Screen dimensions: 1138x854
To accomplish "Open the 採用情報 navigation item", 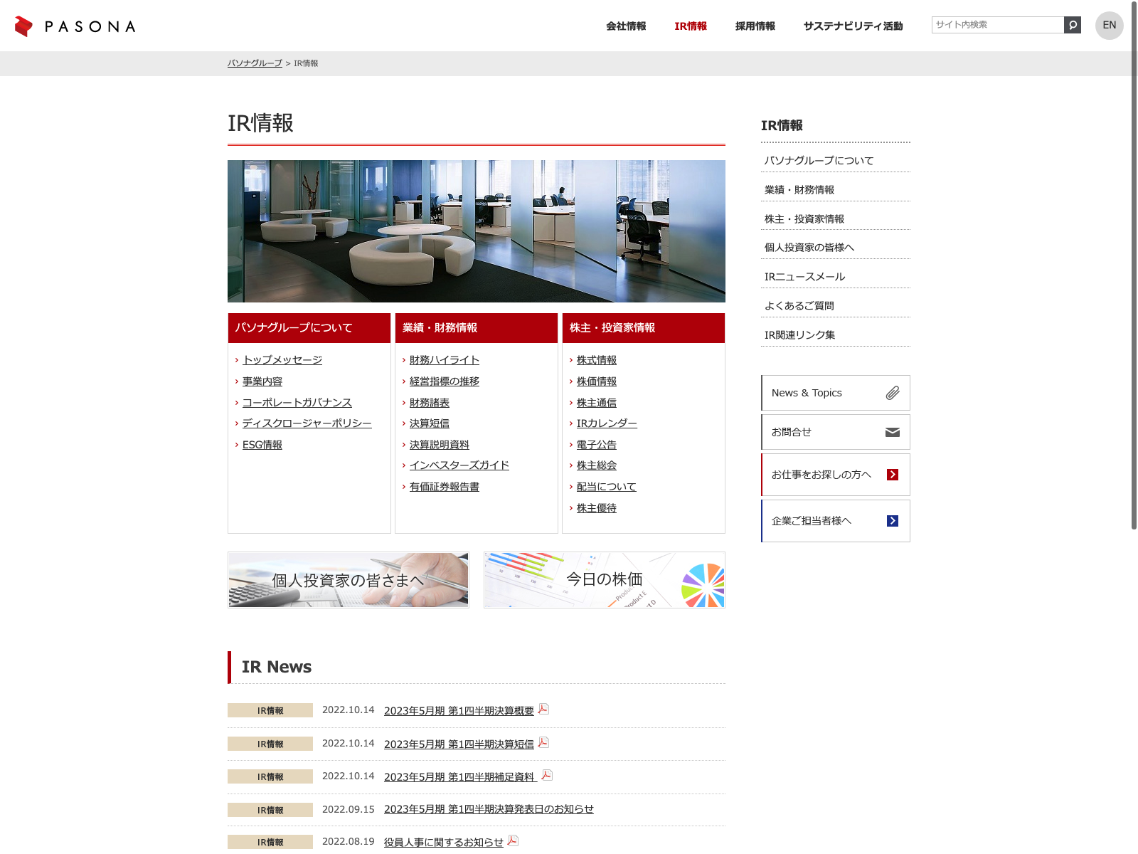I will [755, 26].
